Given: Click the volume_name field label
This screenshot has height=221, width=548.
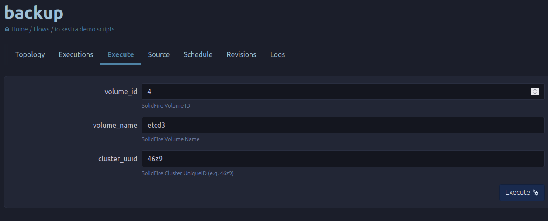Looking at the screenshot, I should (115, 125).
